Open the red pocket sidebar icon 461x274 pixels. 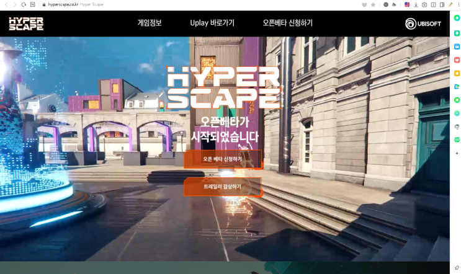tap(457, 60)
